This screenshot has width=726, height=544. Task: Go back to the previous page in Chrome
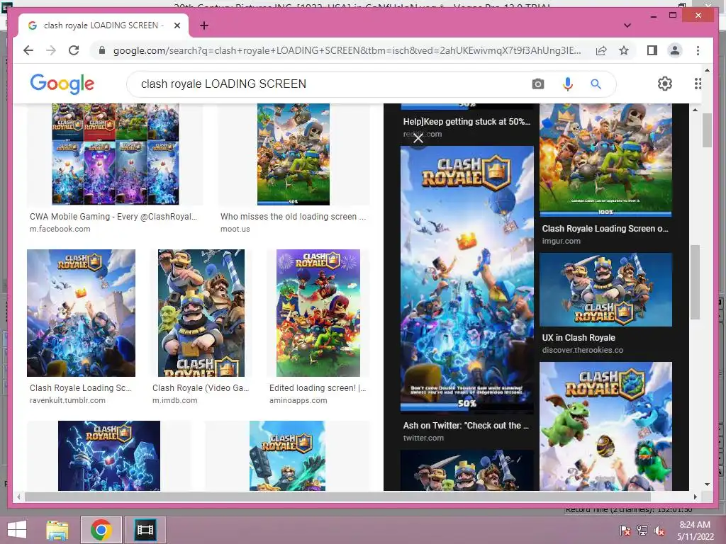[x=28, y=50]
